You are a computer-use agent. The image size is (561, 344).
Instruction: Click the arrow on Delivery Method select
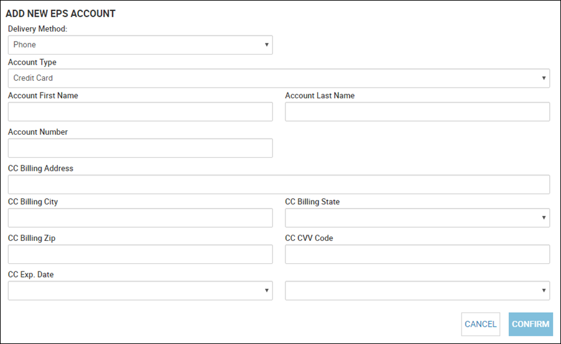coord(267,45)
